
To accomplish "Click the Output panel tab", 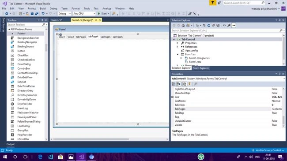I will click(x=11, y=144).
